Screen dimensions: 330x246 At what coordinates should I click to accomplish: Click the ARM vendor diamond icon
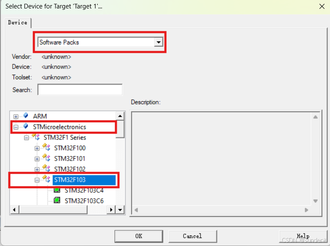tap(26, 115)
